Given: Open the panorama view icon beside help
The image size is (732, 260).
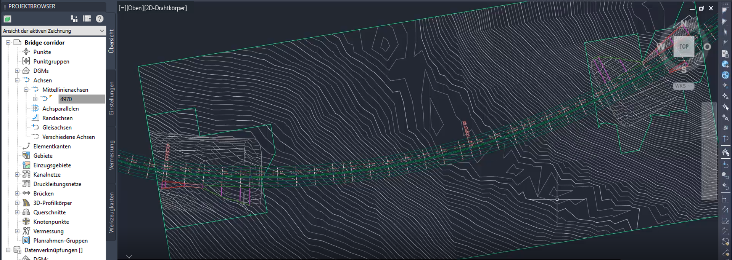Looking at the screenshot, I should pyautogui.click(x=87, y=19).
